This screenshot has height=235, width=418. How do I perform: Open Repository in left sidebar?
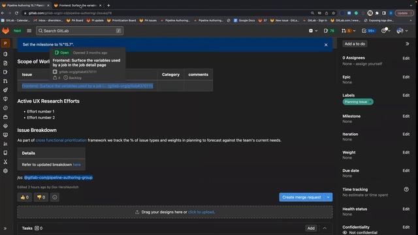(5, 63)
